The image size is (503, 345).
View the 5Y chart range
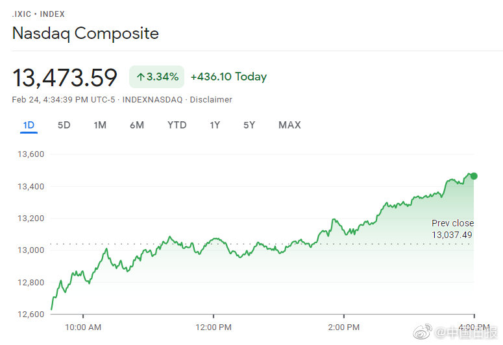[x=249, y=125]
